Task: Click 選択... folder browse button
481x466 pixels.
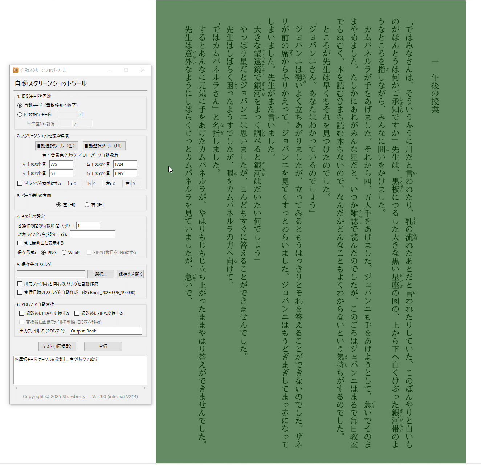Action: pyautogui.click(x=101, y=274)
